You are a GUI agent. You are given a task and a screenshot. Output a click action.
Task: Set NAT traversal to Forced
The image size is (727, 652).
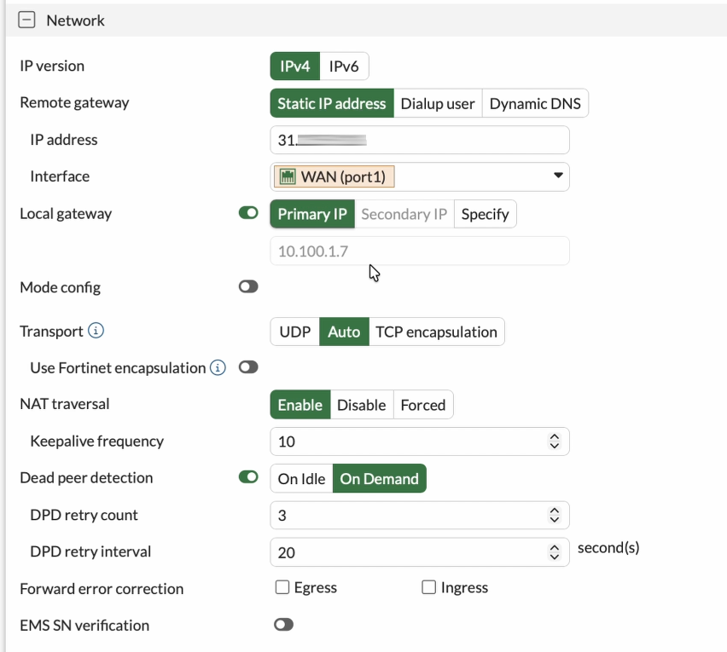click(423, 405)
